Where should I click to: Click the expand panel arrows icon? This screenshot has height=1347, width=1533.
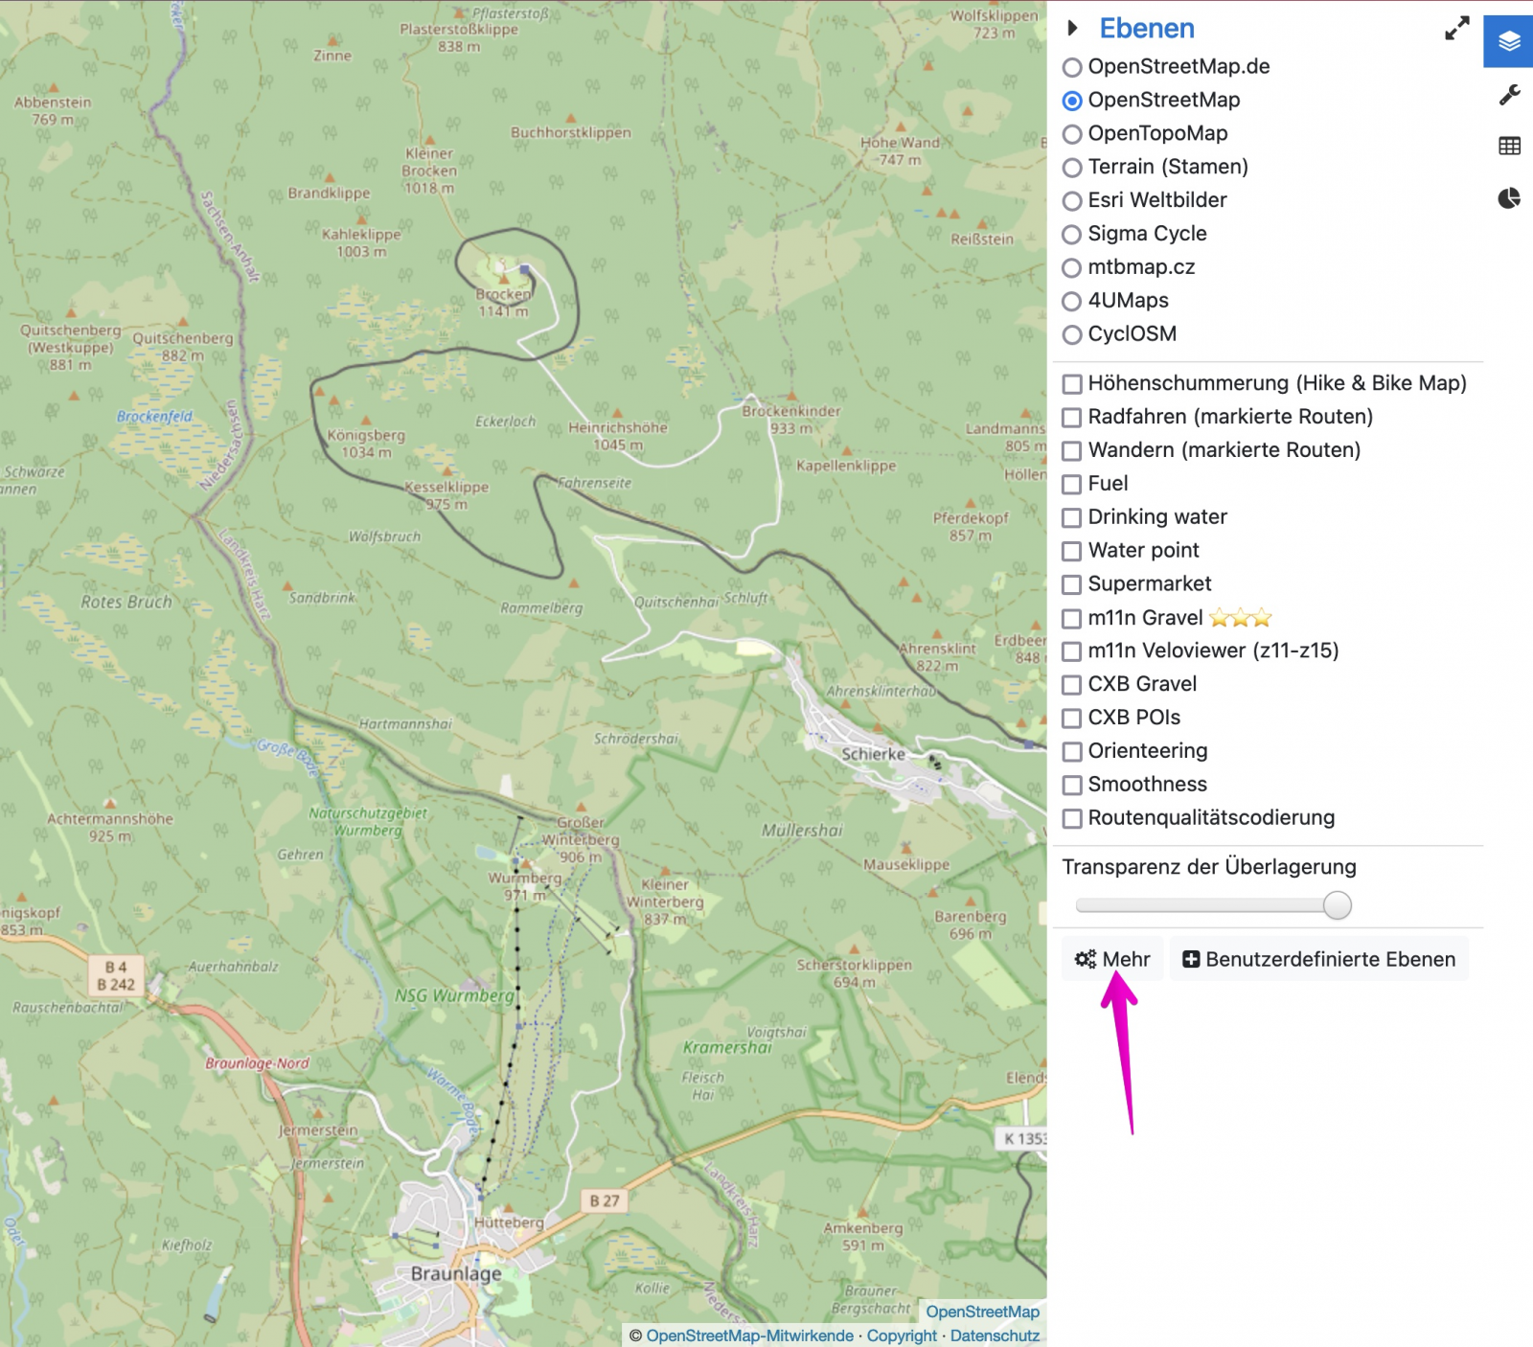[x=1456, y=29]
